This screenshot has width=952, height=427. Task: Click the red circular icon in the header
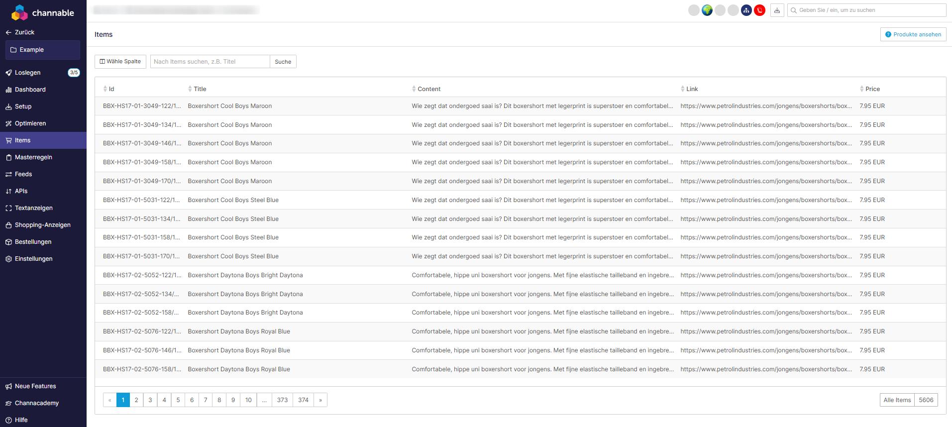tap(759, 10)
